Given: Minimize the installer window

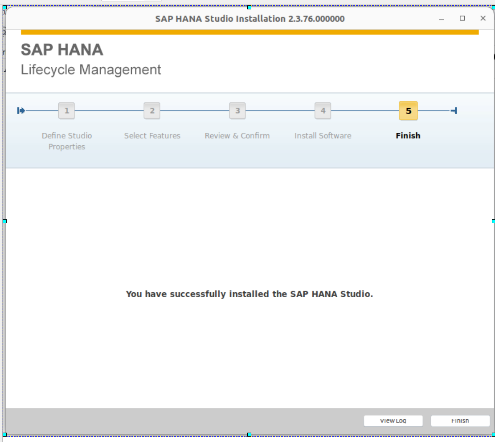Looking at the screenshot, I should tap(442, 19).
